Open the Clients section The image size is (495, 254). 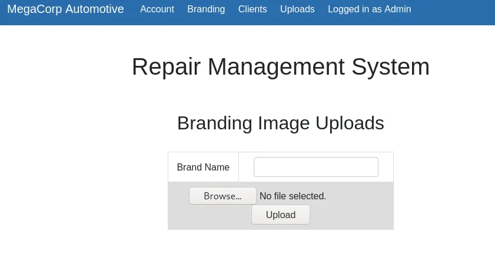click(253, 9)
